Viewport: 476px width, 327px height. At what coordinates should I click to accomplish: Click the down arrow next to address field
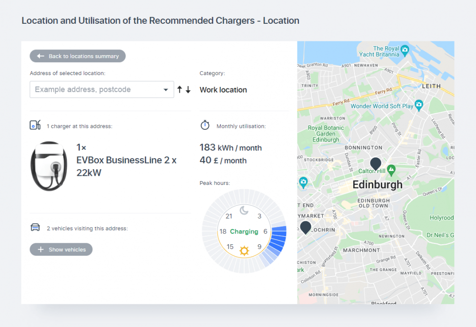click(188, 89)
